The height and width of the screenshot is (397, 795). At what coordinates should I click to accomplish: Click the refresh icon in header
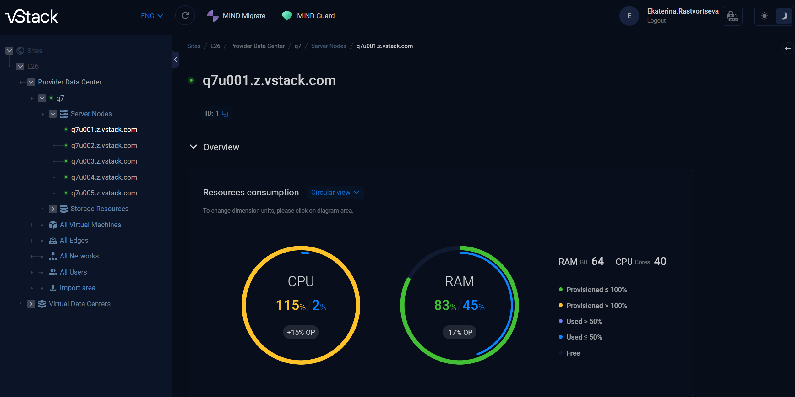[x=185, y=16]
